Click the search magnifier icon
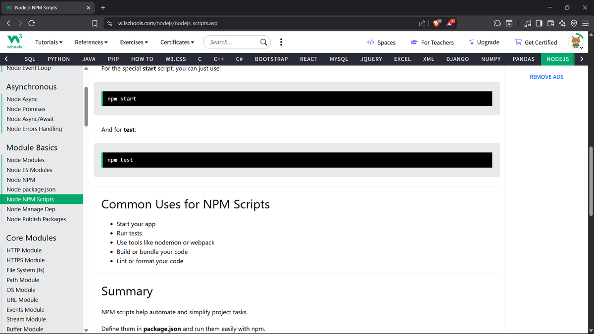Viewport: 594px width, 334px height. (264, 42)
